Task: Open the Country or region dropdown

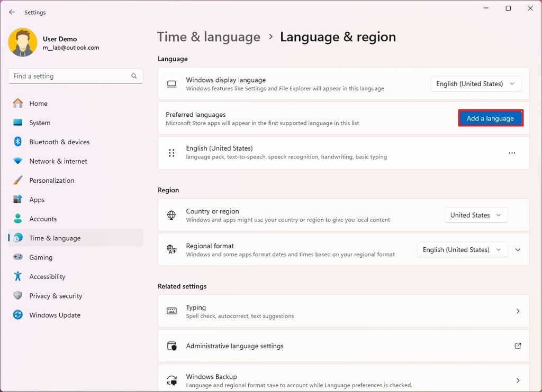Action: (x=475, y=215)
